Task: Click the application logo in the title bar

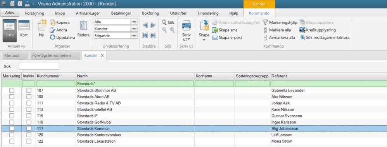Action: point(4,3)
